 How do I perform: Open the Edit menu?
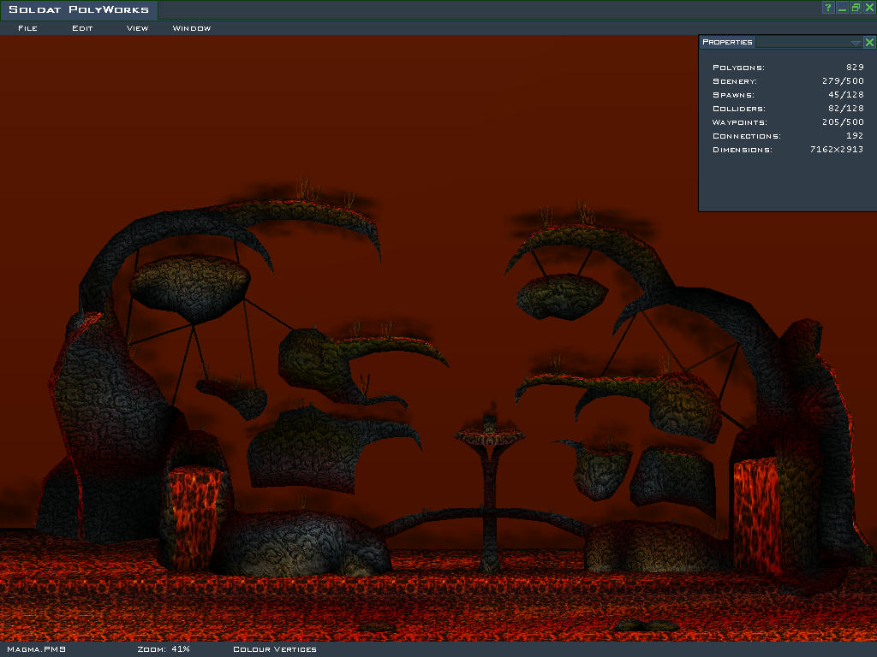[82, 28]
